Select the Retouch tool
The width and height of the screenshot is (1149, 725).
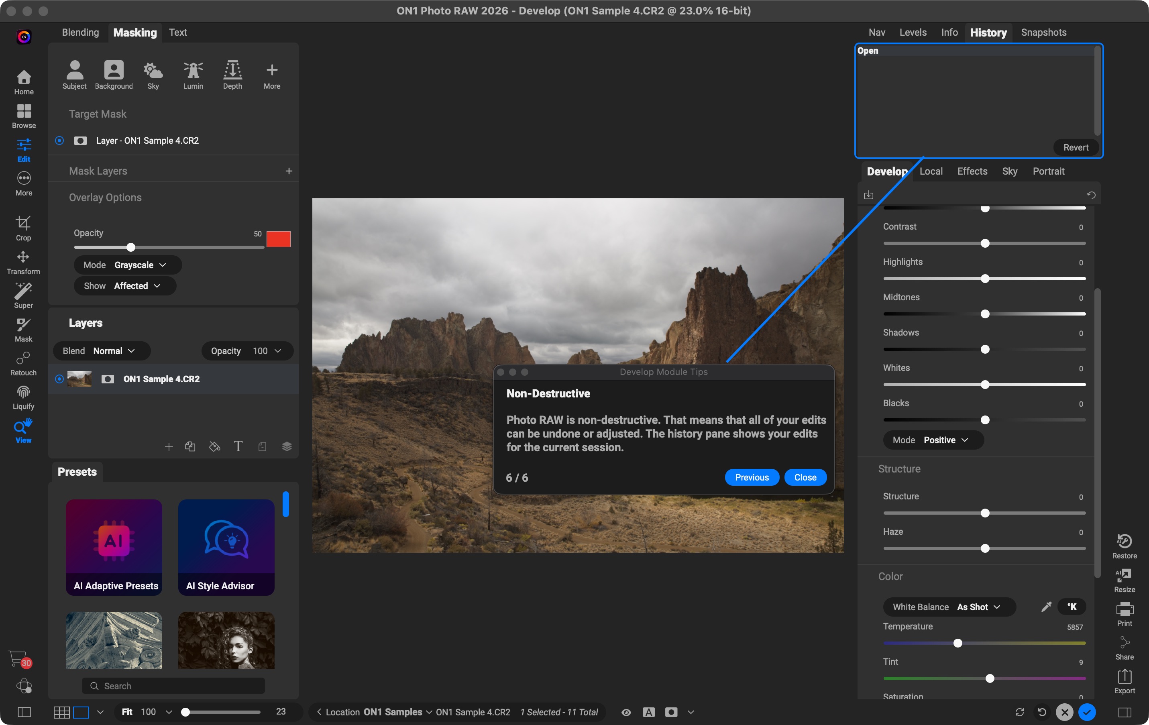(x=23, y=363)
